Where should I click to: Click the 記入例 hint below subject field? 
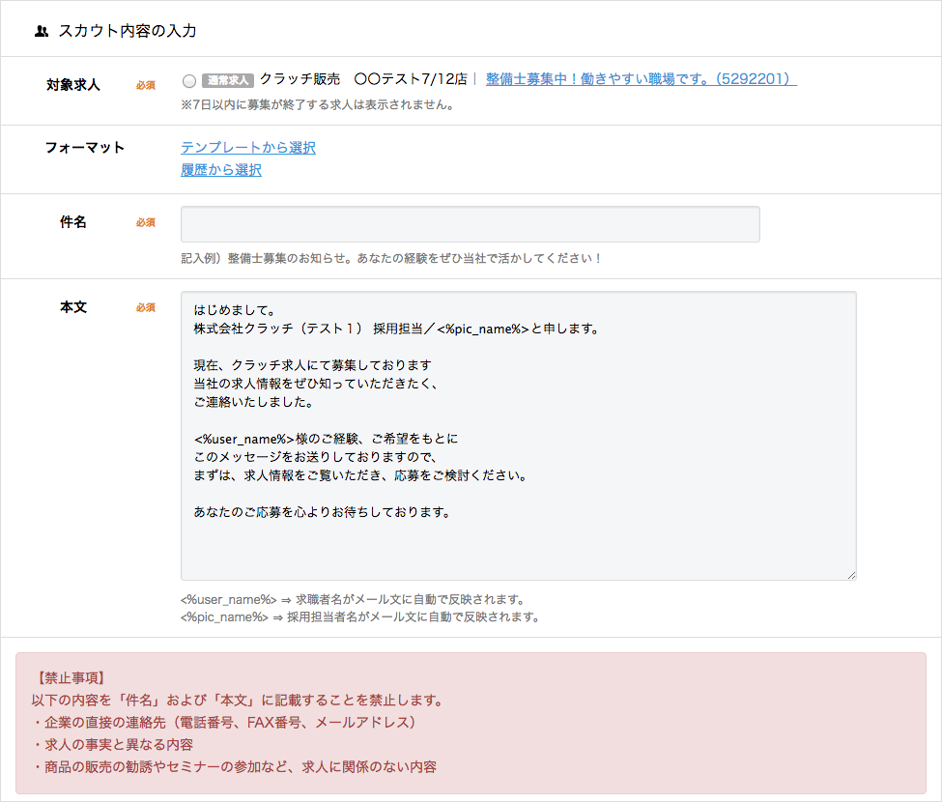(391, 259)
